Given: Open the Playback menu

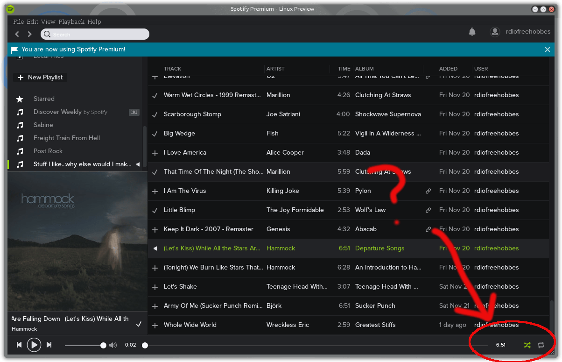Looking at the screenshot, I should 71,21.
